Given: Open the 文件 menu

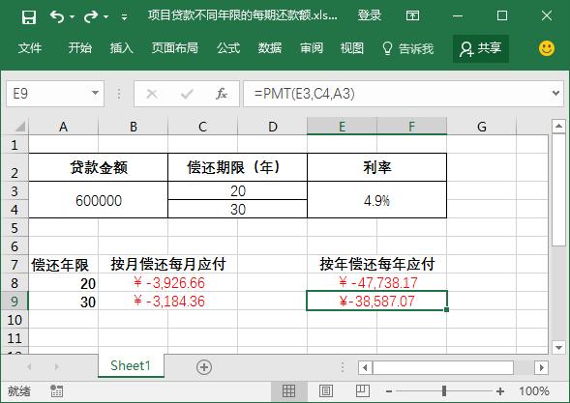Looking at the screenshot, I should pyautogui.click(x=30, y=48).
